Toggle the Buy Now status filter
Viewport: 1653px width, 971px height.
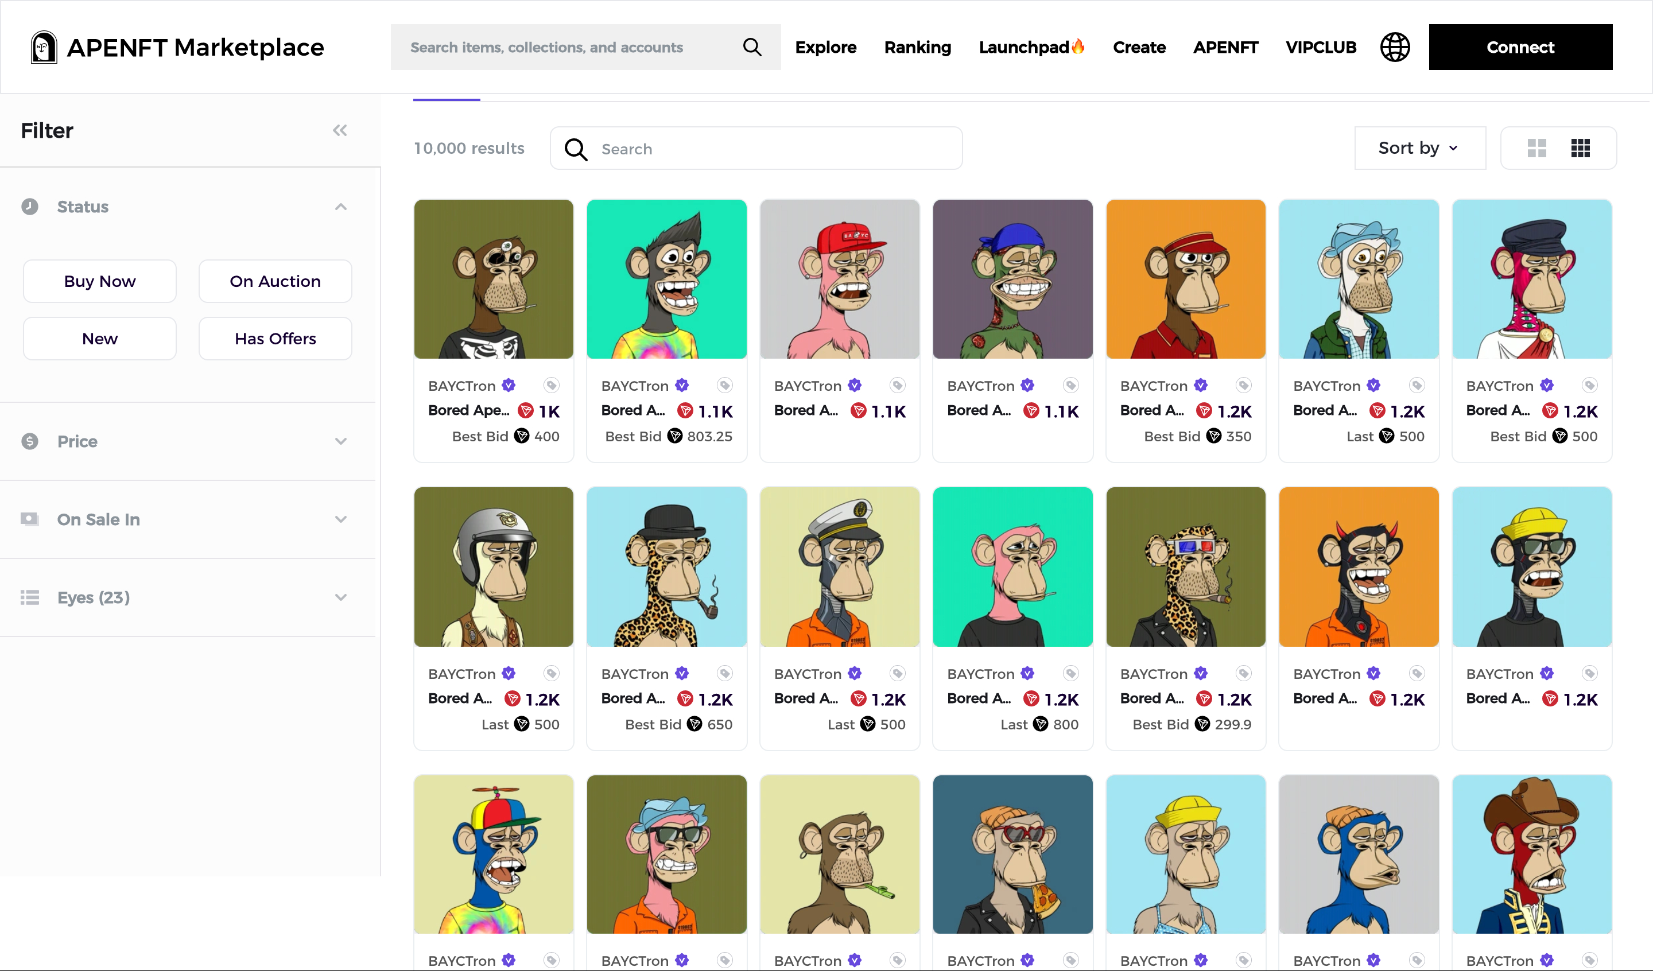click(x=100, y=281)
